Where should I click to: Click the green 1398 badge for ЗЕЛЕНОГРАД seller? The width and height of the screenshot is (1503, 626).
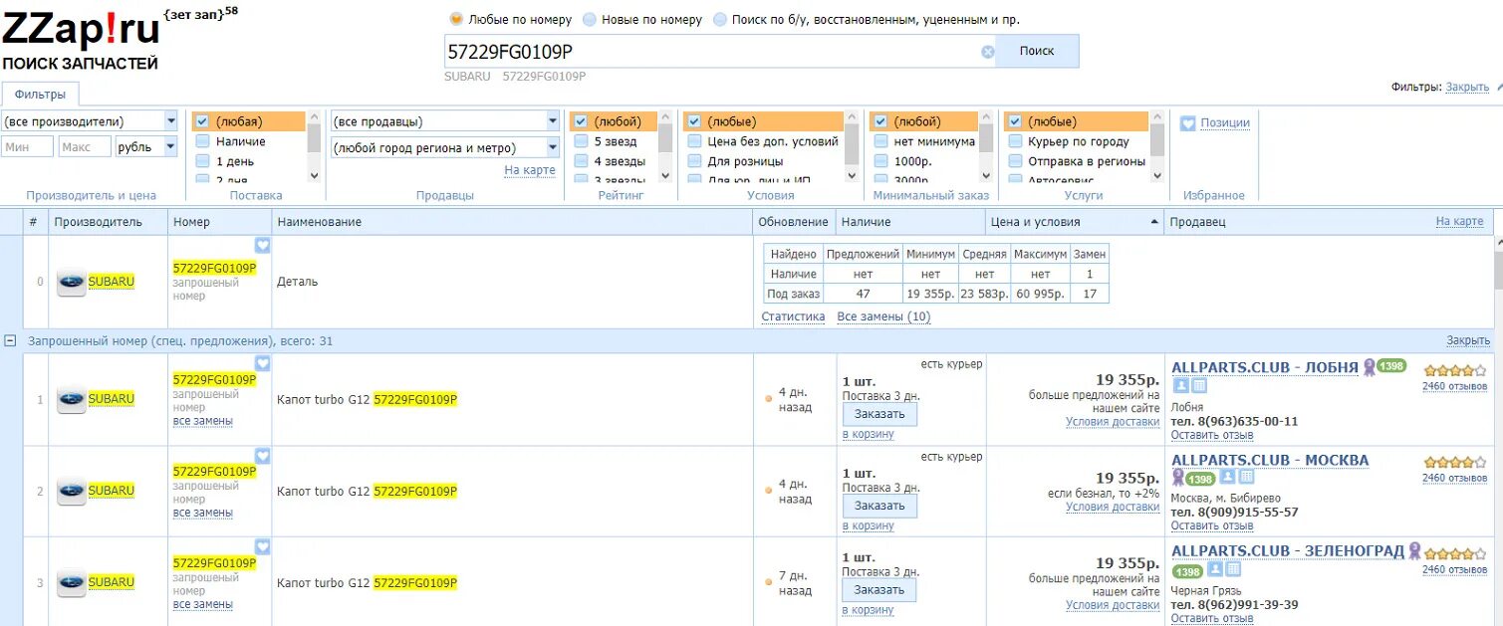point(1187,572)
